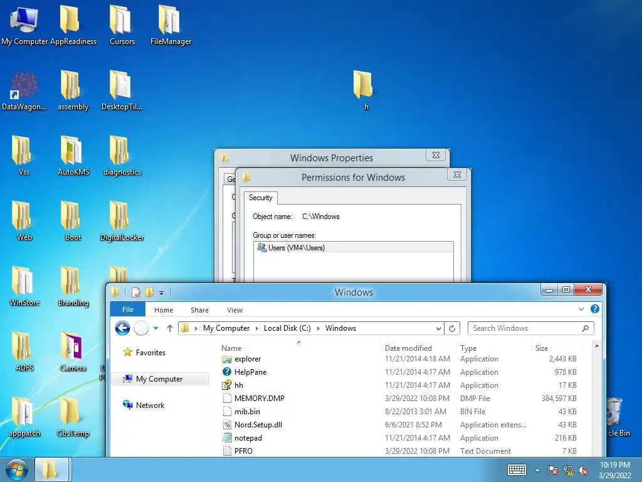Open Explorer Help question mark icon
Image resolution: width=642 pixels, height=482 pixels.
coord(595,309)
